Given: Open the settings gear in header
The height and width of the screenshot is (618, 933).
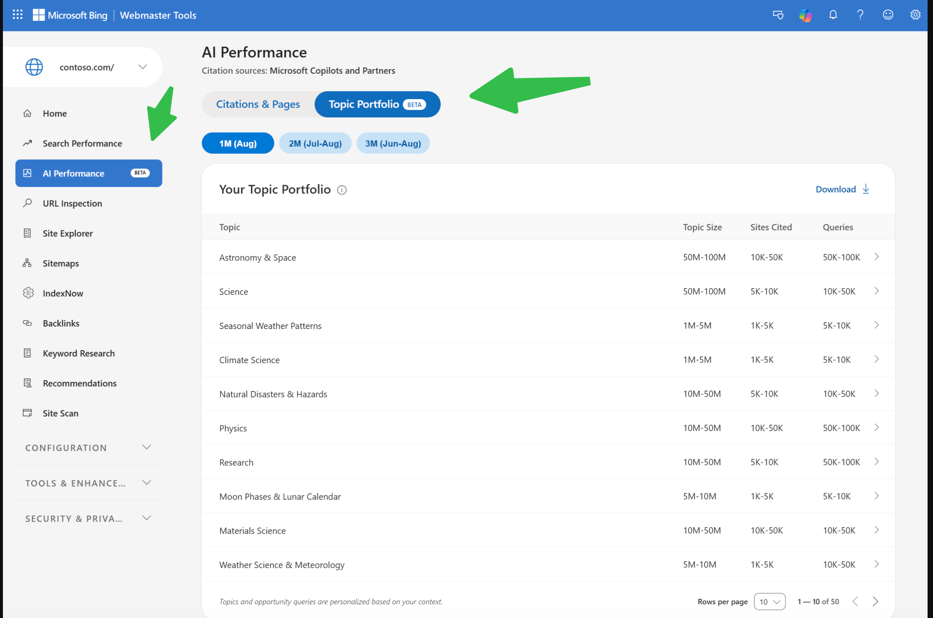Looking at the screenshot, I should (x=915, y=15).
